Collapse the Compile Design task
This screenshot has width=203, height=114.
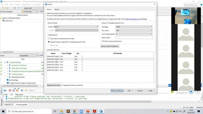5,62
